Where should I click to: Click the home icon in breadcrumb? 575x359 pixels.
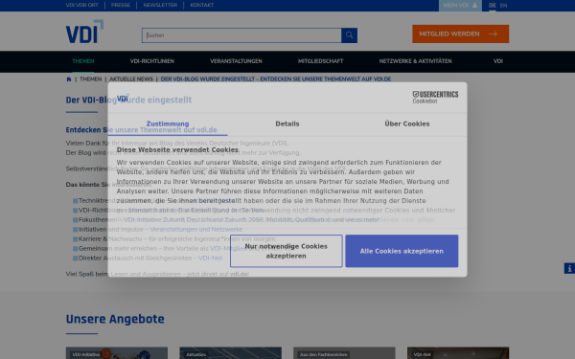pos(69,79)
